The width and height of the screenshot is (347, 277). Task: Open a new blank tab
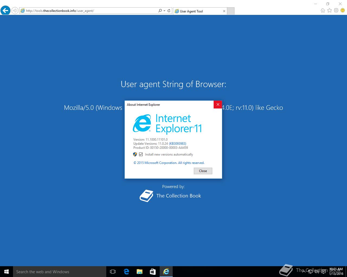point(230,11)
